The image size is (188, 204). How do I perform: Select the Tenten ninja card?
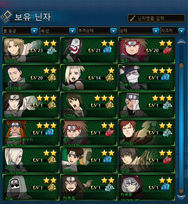tap(89, 160)
